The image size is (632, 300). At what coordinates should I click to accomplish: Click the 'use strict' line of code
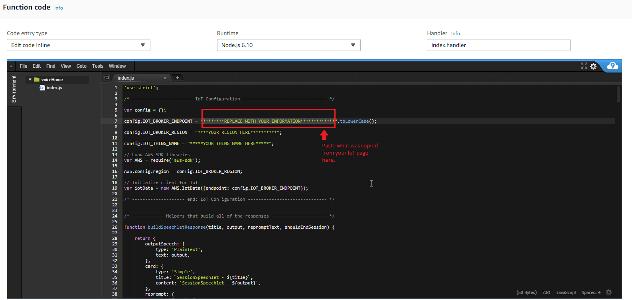click(141, 88)
